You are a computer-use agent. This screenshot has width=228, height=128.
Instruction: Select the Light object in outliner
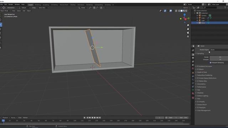pos(203,21)
